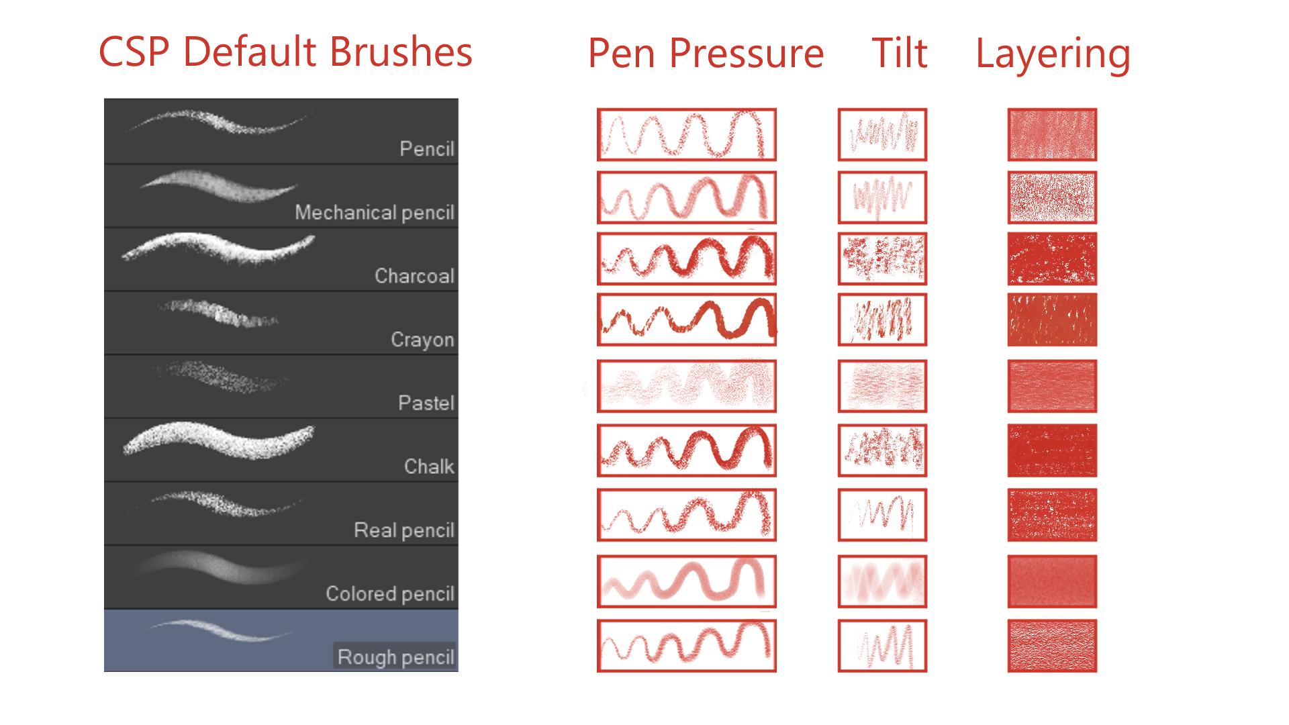This screenshot has width=1289, height=725.
Task: Click the Colored pencil pen pressure sample
Action: tap(686, 581)
